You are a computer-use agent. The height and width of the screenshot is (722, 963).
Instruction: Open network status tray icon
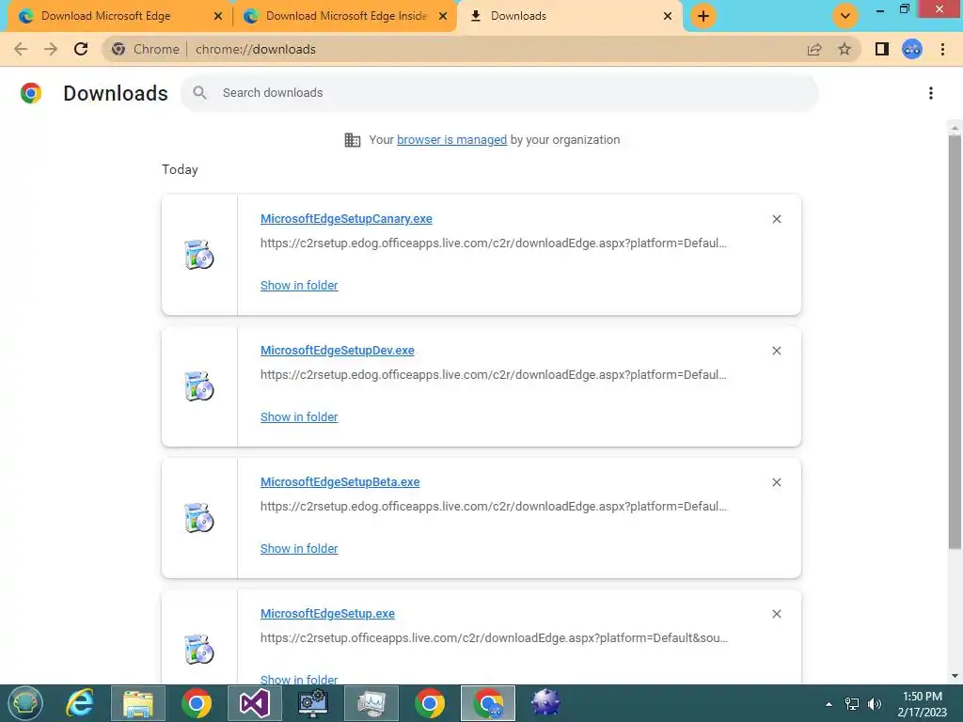pos(852,704)
